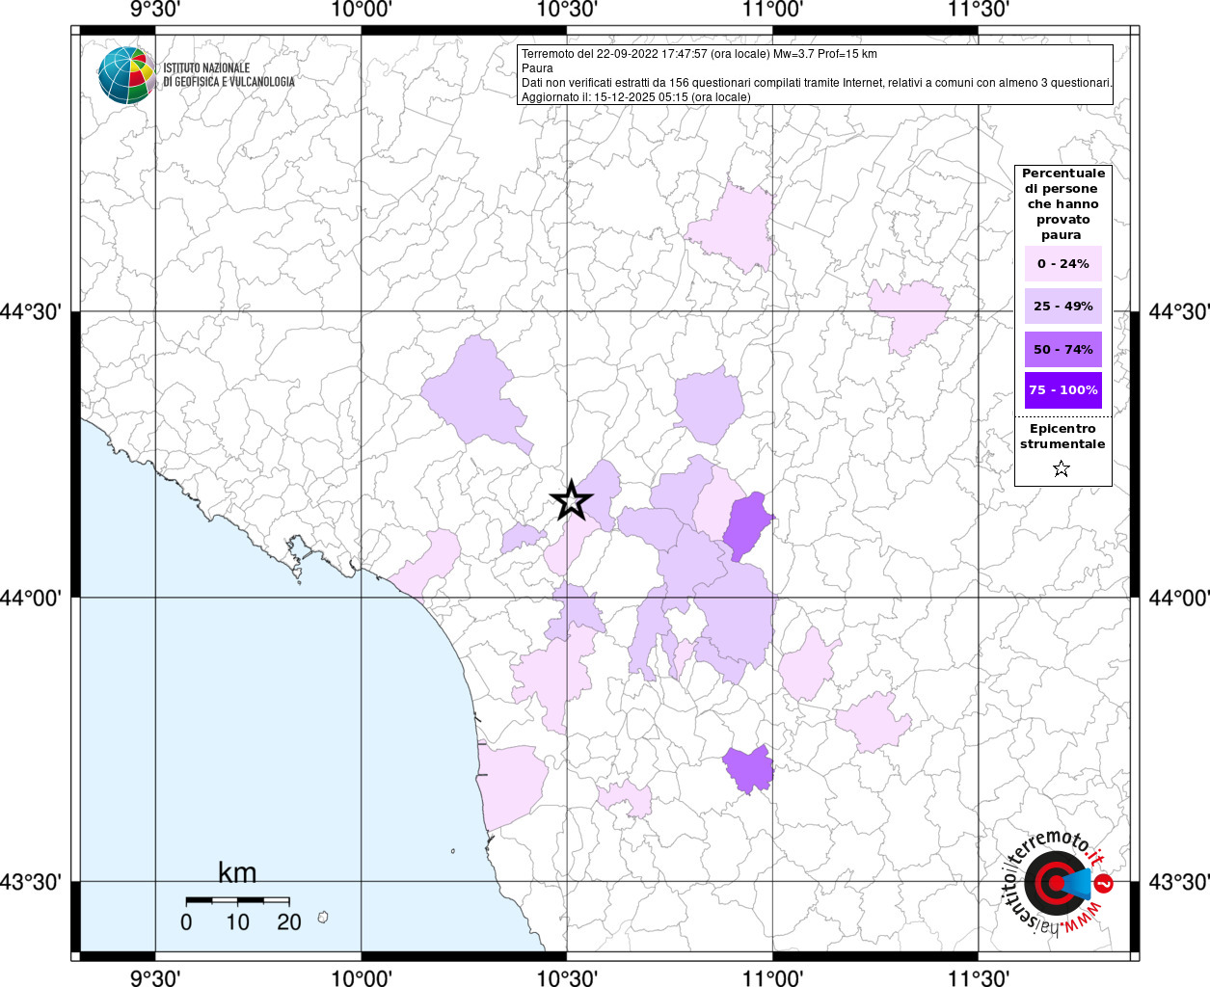The image size is (1210, 987).
Task: Click the top 10°00' longitude label
Action: click(362, 10)
